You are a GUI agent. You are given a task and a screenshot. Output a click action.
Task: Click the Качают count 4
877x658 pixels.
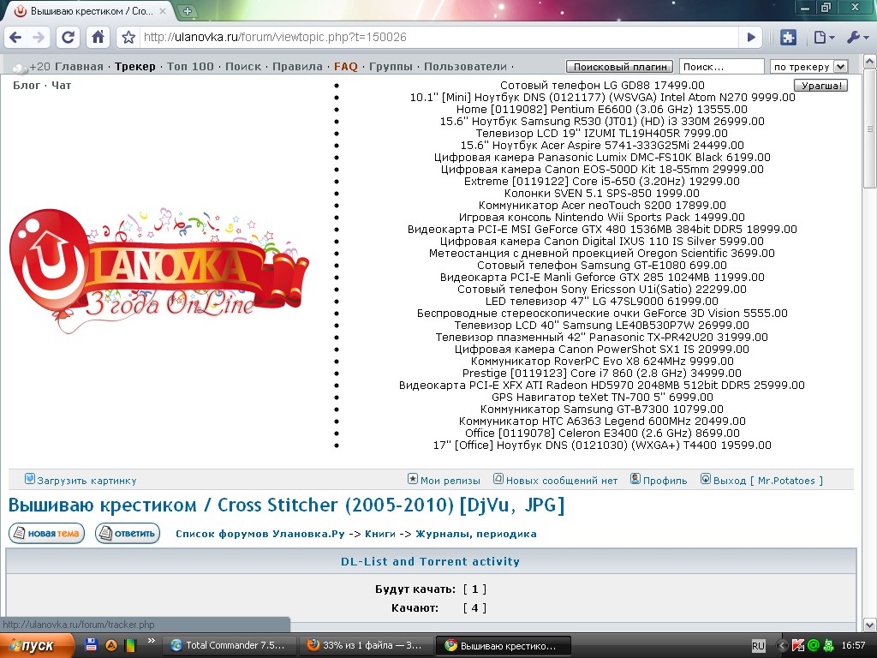(x=474, y=608)
